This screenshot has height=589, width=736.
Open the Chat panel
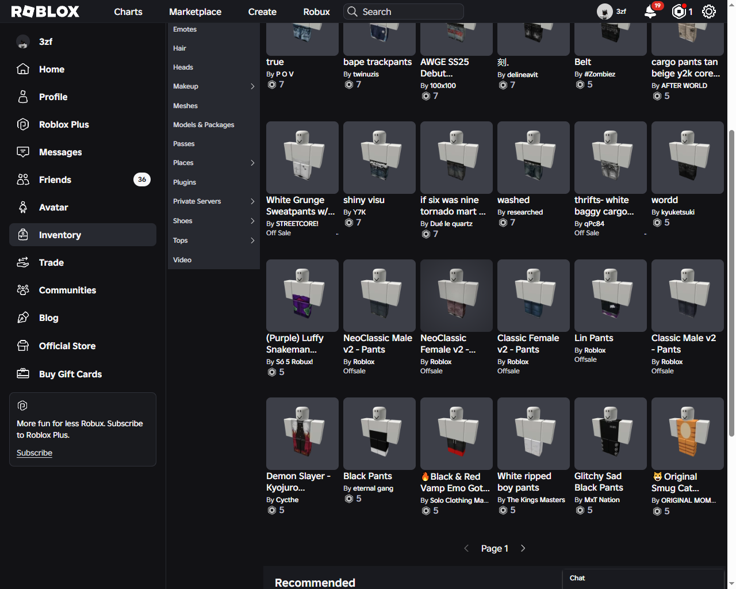(x=643, y=579)
